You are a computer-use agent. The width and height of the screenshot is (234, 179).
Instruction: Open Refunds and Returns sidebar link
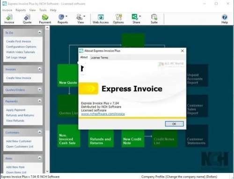tap(20, 115)
